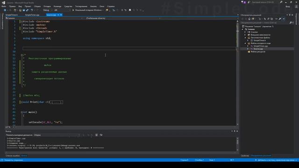Switch to the SimpleTimer.h tab
299x168 pixels.
point(12,14)
